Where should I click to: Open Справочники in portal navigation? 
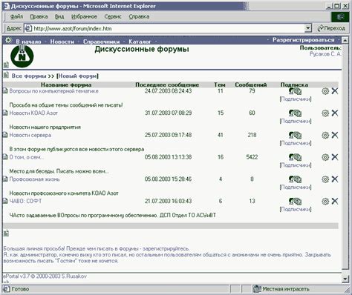click(x=101, y=42)
